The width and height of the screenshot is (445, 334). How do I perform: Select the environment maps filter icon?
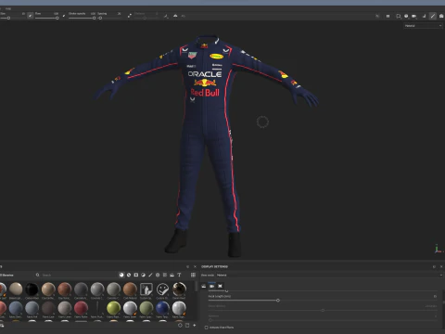[172, 275]
